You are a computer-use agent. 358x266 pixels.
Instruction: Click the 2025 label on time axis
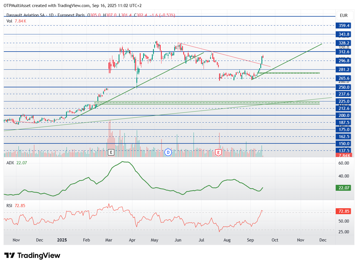tap(62, 240)
